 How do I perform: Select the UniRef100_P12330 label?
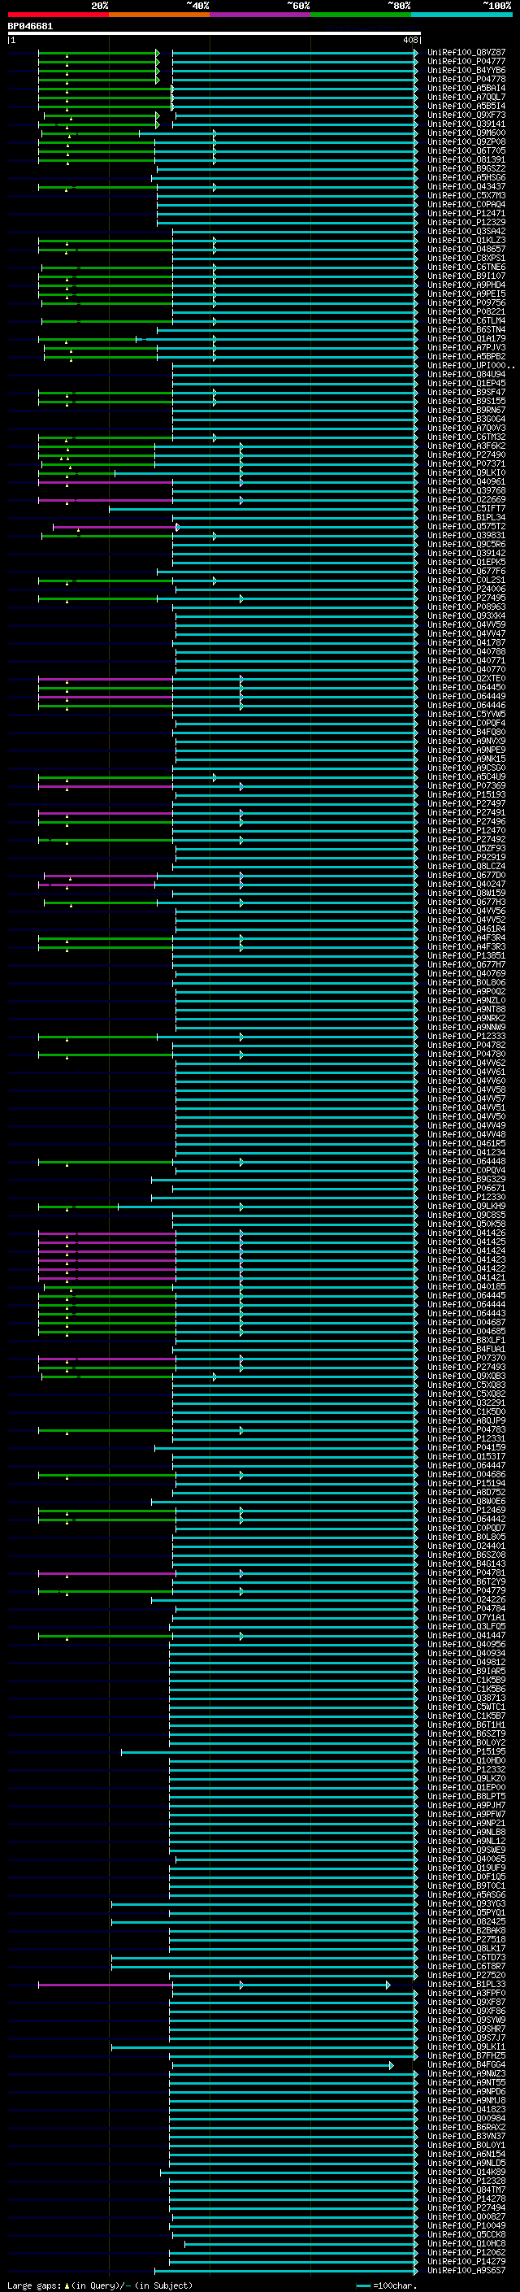click(x=466, y=1198)
